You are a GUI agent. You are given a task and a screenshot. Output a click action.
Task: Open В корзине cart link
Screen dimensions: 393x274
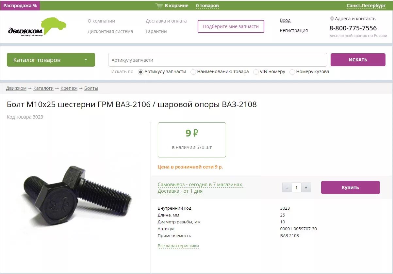click(x=176, y=6)
